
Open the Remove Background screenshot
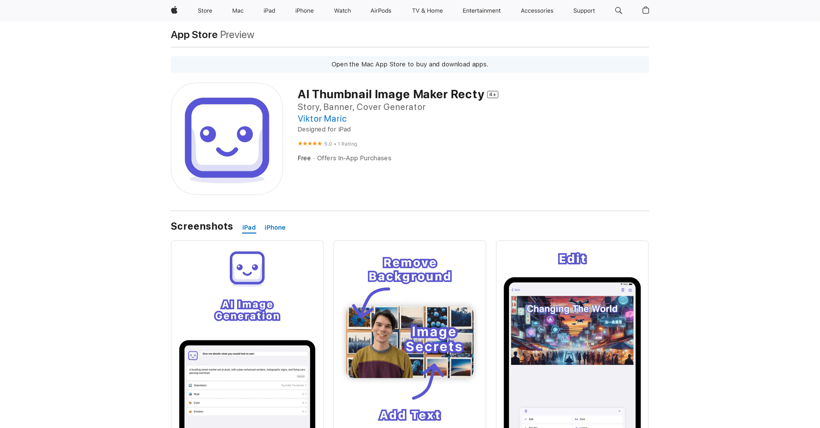410,334
